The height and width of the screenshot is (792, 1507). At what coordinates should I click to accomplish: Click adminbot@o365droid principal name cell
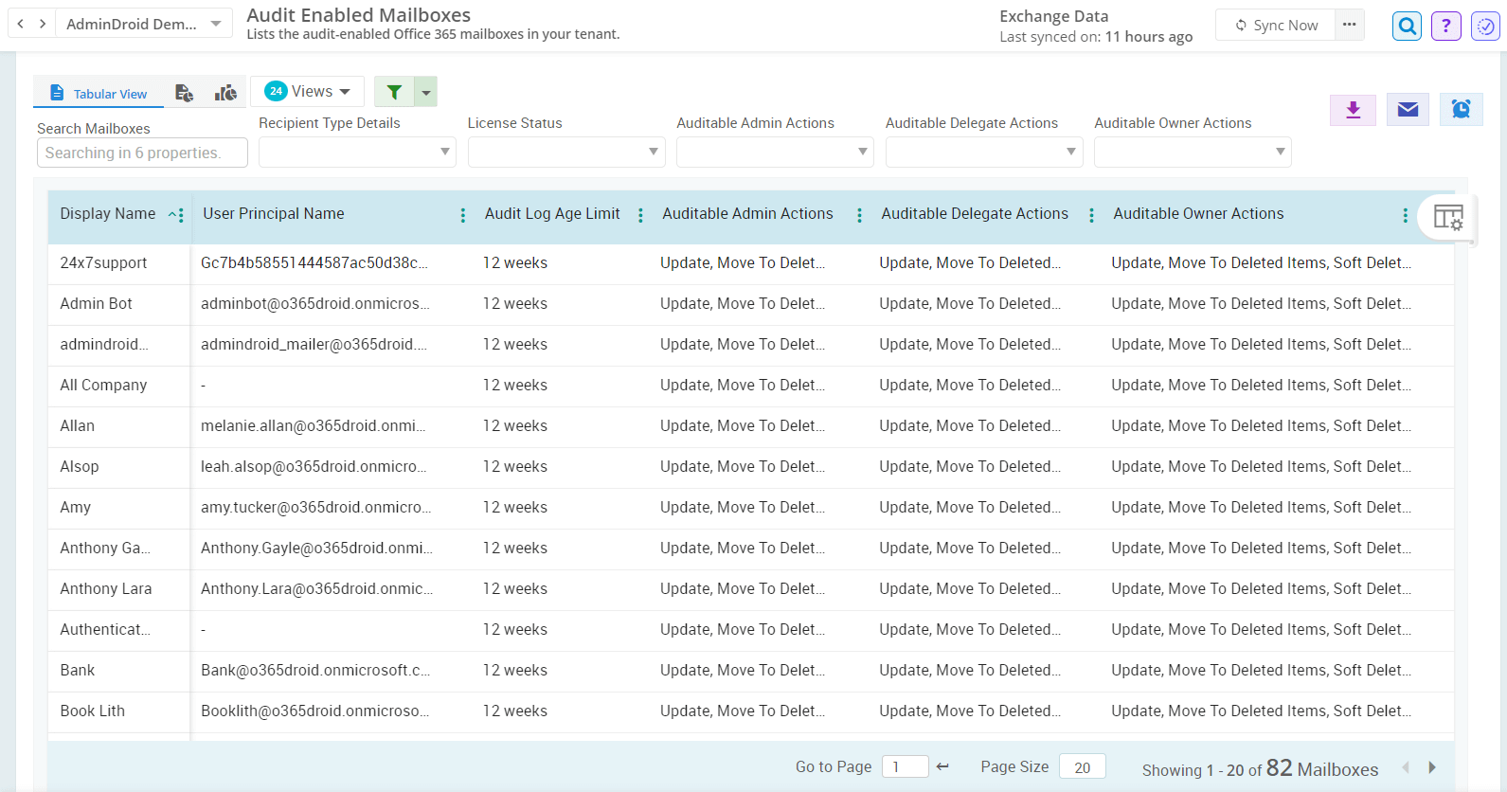tap(315, 304)
